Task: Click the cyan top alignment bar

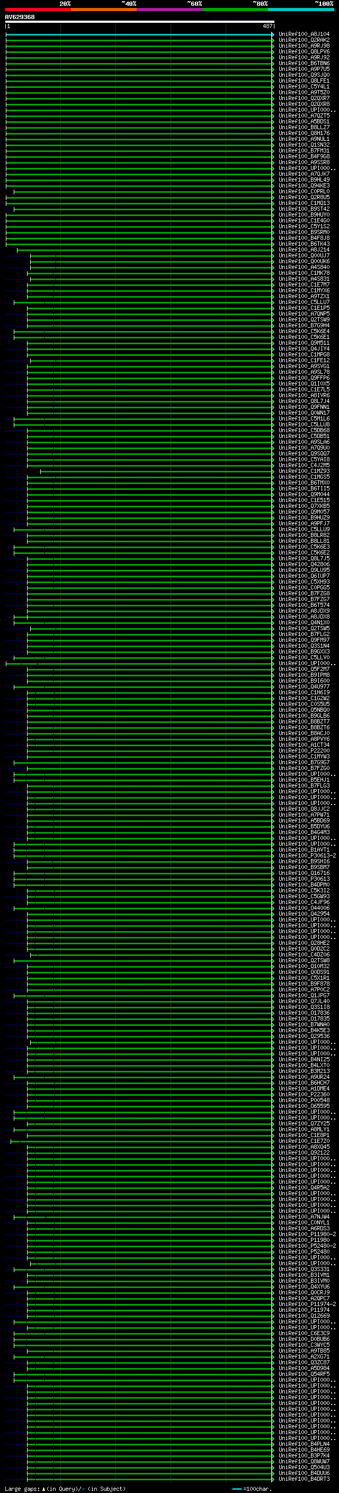Action: tap(139, 34)
